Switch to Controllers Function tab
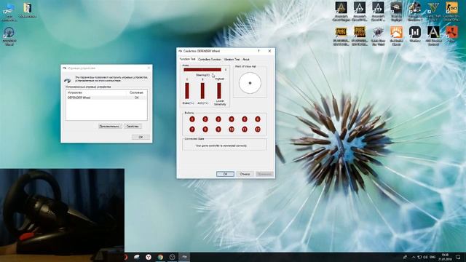The width and height of the screenshot is (466, 262). [x=210, y=60]
